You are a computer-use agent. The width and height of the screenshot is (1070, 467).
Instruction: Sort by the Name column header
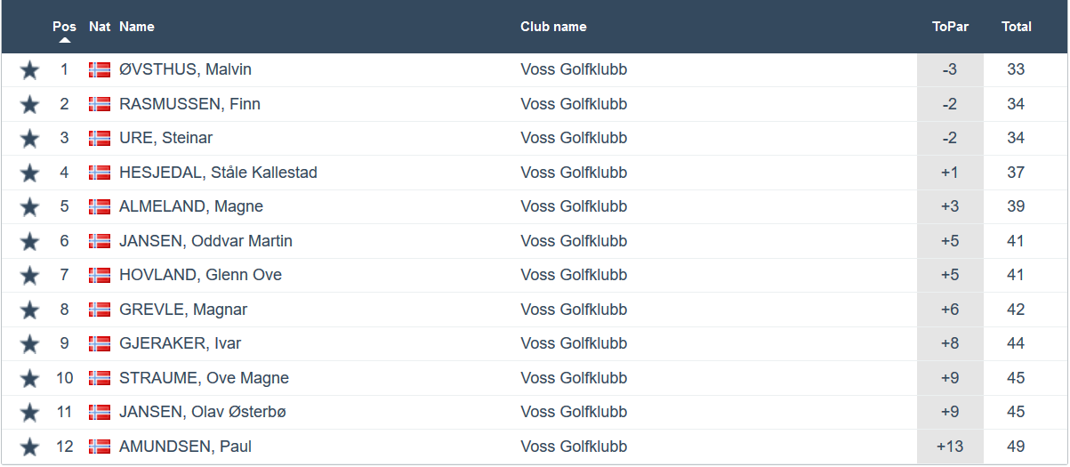[137, 27]
